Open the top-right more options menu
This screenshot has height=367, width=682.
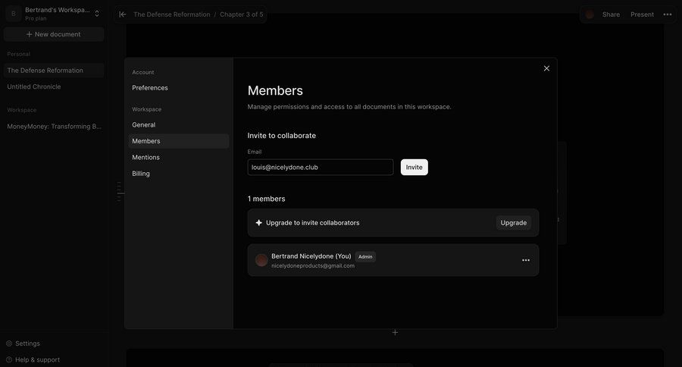pos(667,14)
